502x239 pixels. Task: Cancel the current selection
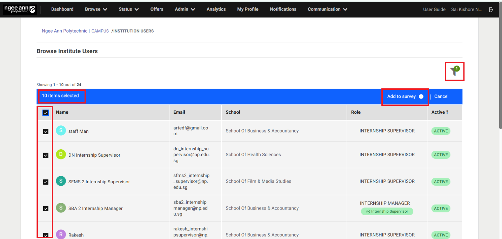point(441,96)
